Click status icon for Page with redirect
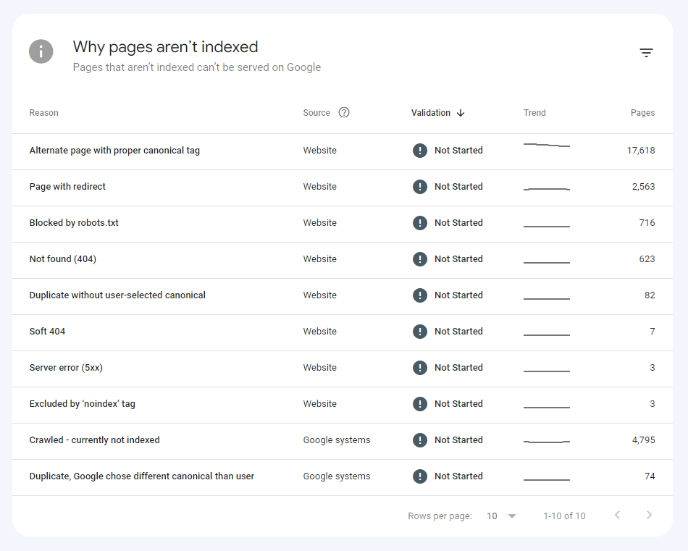The image size is (688, 551). (x=420, y=187)
